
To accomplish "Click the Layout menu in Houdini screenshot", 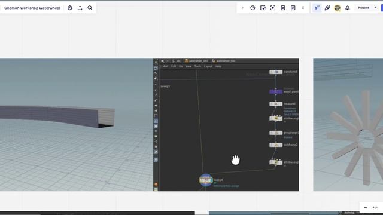I will coord(208,66).
